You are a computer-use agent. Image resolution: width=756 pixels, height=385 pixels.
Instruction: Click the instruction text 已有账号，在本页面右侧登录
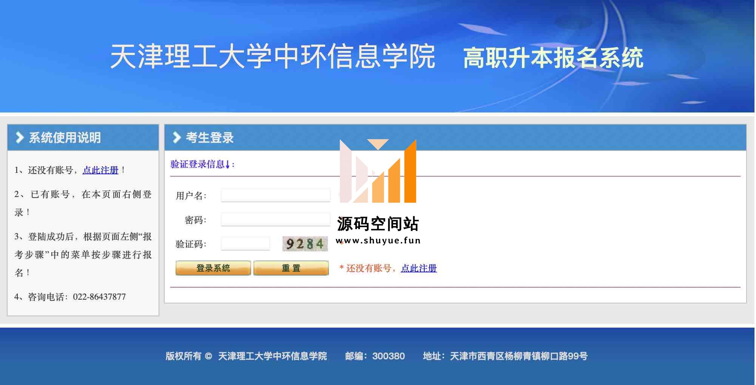click(x=83, y=203)
